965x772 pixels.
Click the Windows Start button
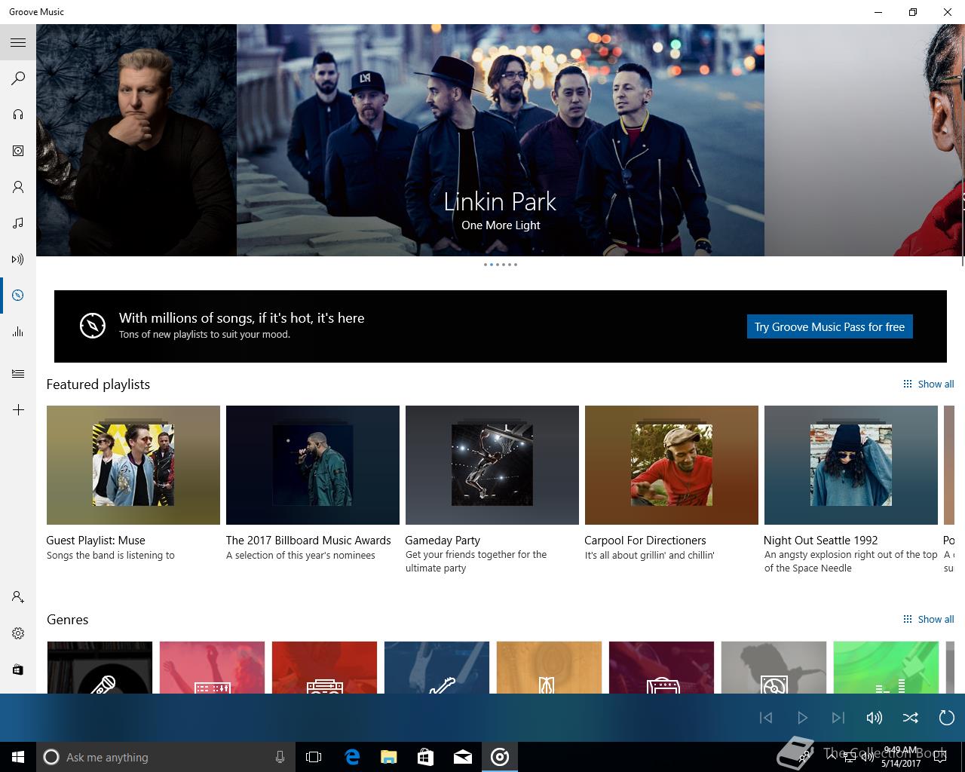(x=18, y=757)
